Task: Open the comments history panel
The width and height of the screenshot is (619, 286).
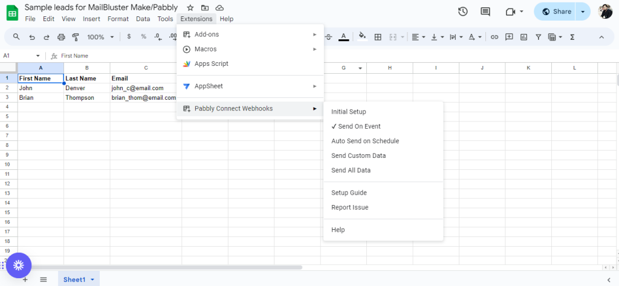Action: (x=485, y=11)
